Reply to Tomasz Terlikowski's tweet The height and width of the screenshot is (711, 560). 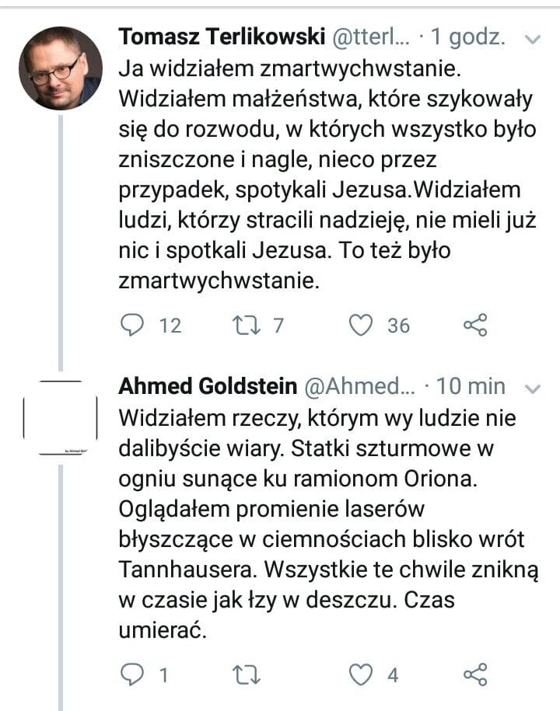[x=132, y=326]
